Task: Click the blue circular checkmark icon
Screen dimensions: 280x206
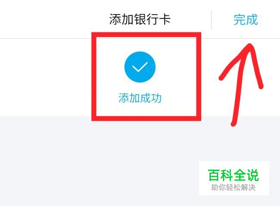Action: tap(140, 67)
